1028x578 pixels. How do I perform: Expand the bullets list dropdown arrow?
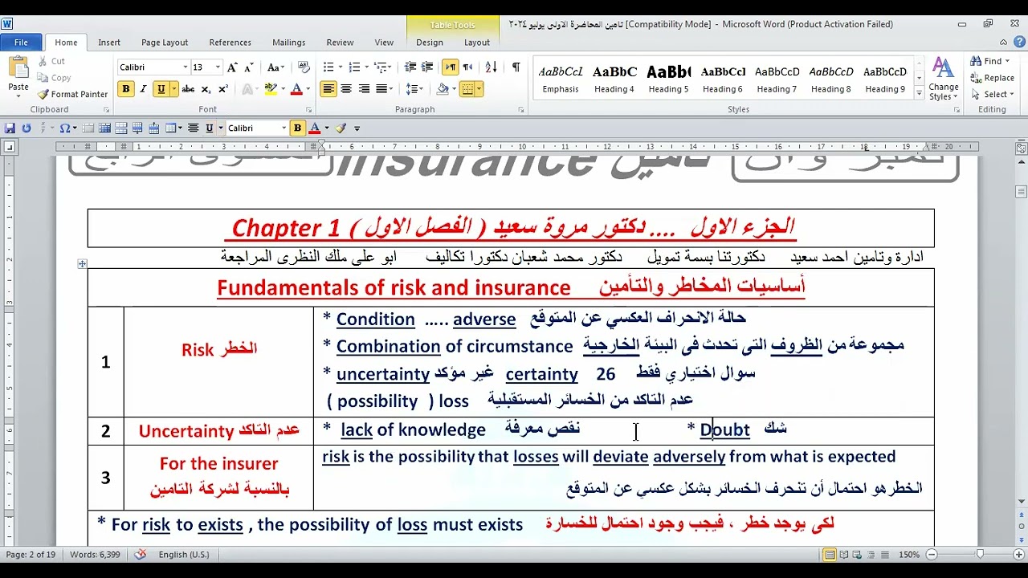coord(340,67)
